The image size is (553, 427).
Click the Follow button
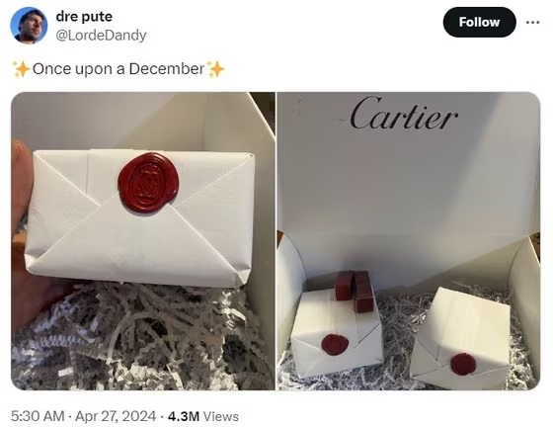click(x=479, y=22)
